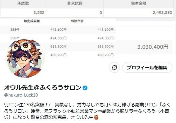Click the 615,200円 value under 確定成果額
The image size is (176, 123).
point(58,46)
